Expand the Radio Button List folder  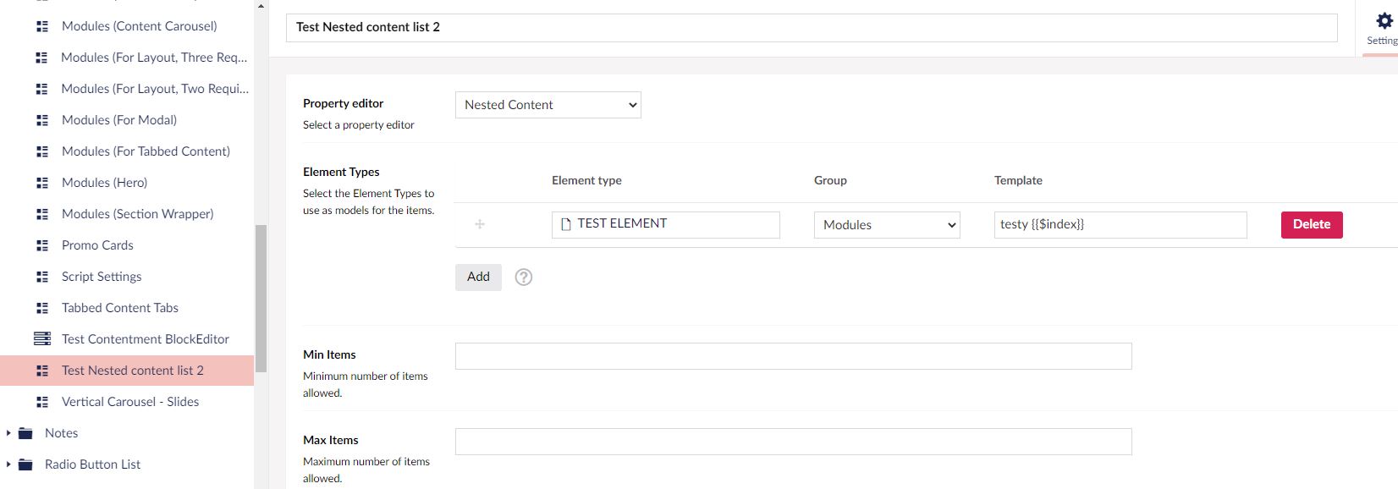point(8,464)
